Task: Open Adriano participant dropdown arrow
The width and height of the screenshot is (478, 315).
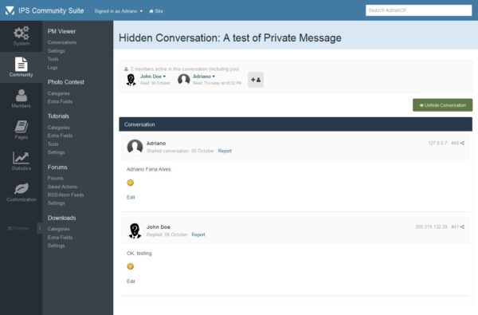Action: (x=214, y=77)
